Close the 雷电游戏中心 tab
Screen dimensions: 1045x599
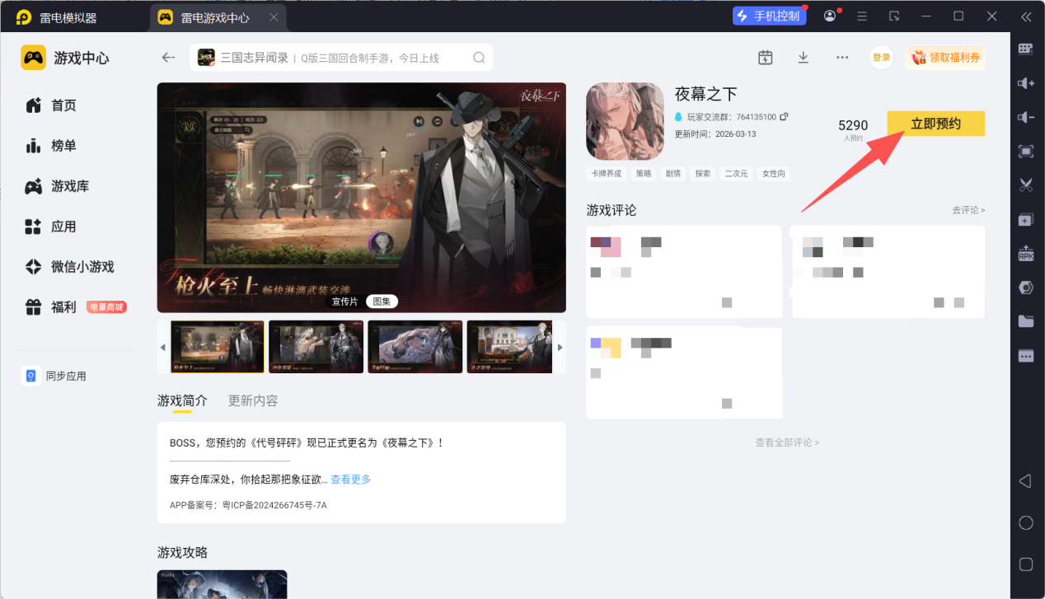(x=274, y=17)
